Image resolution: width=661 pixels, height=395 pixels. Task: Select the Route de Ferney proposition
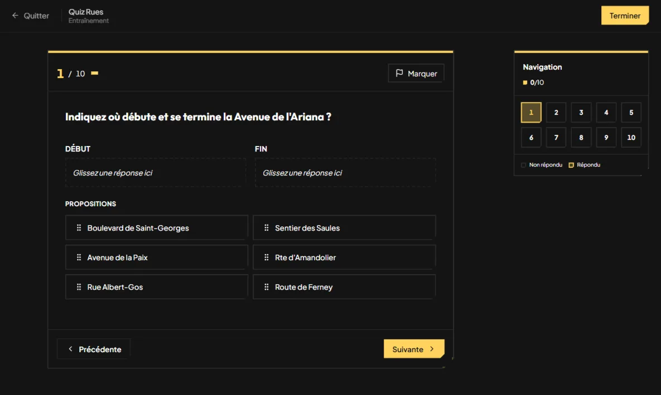tap(344, 287)
